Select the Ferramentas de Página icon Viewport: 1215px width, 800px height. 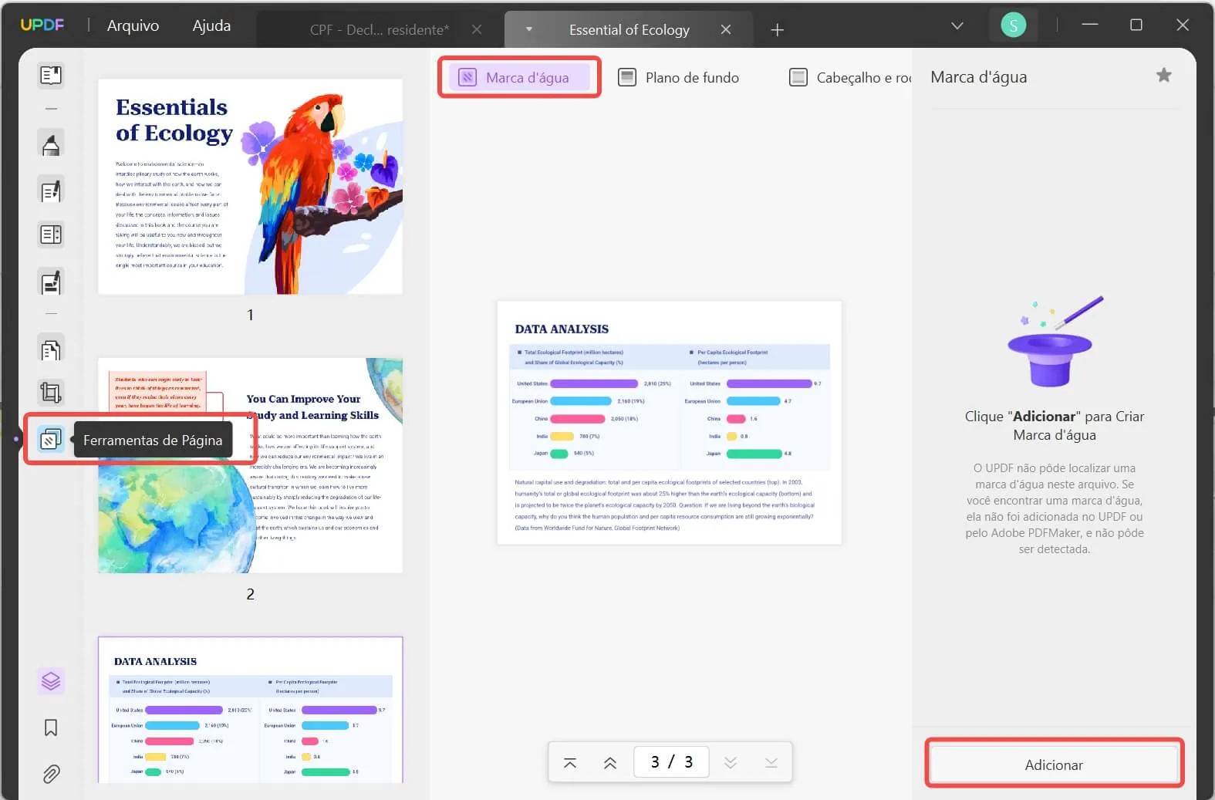51,440
